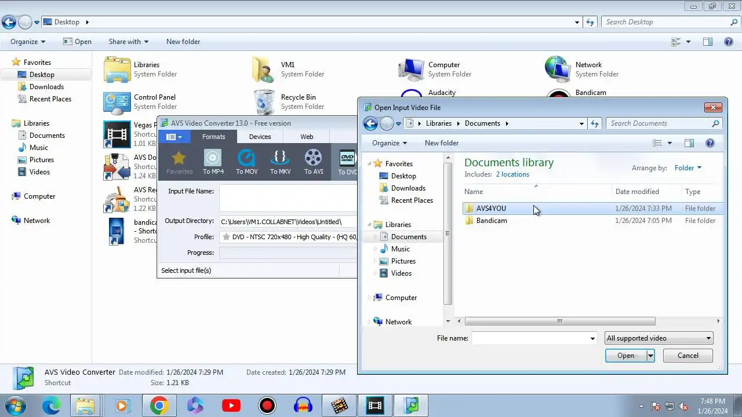Go back using the dialog's back arrow
Screen dimensions: 742x417
click(370, 123)
